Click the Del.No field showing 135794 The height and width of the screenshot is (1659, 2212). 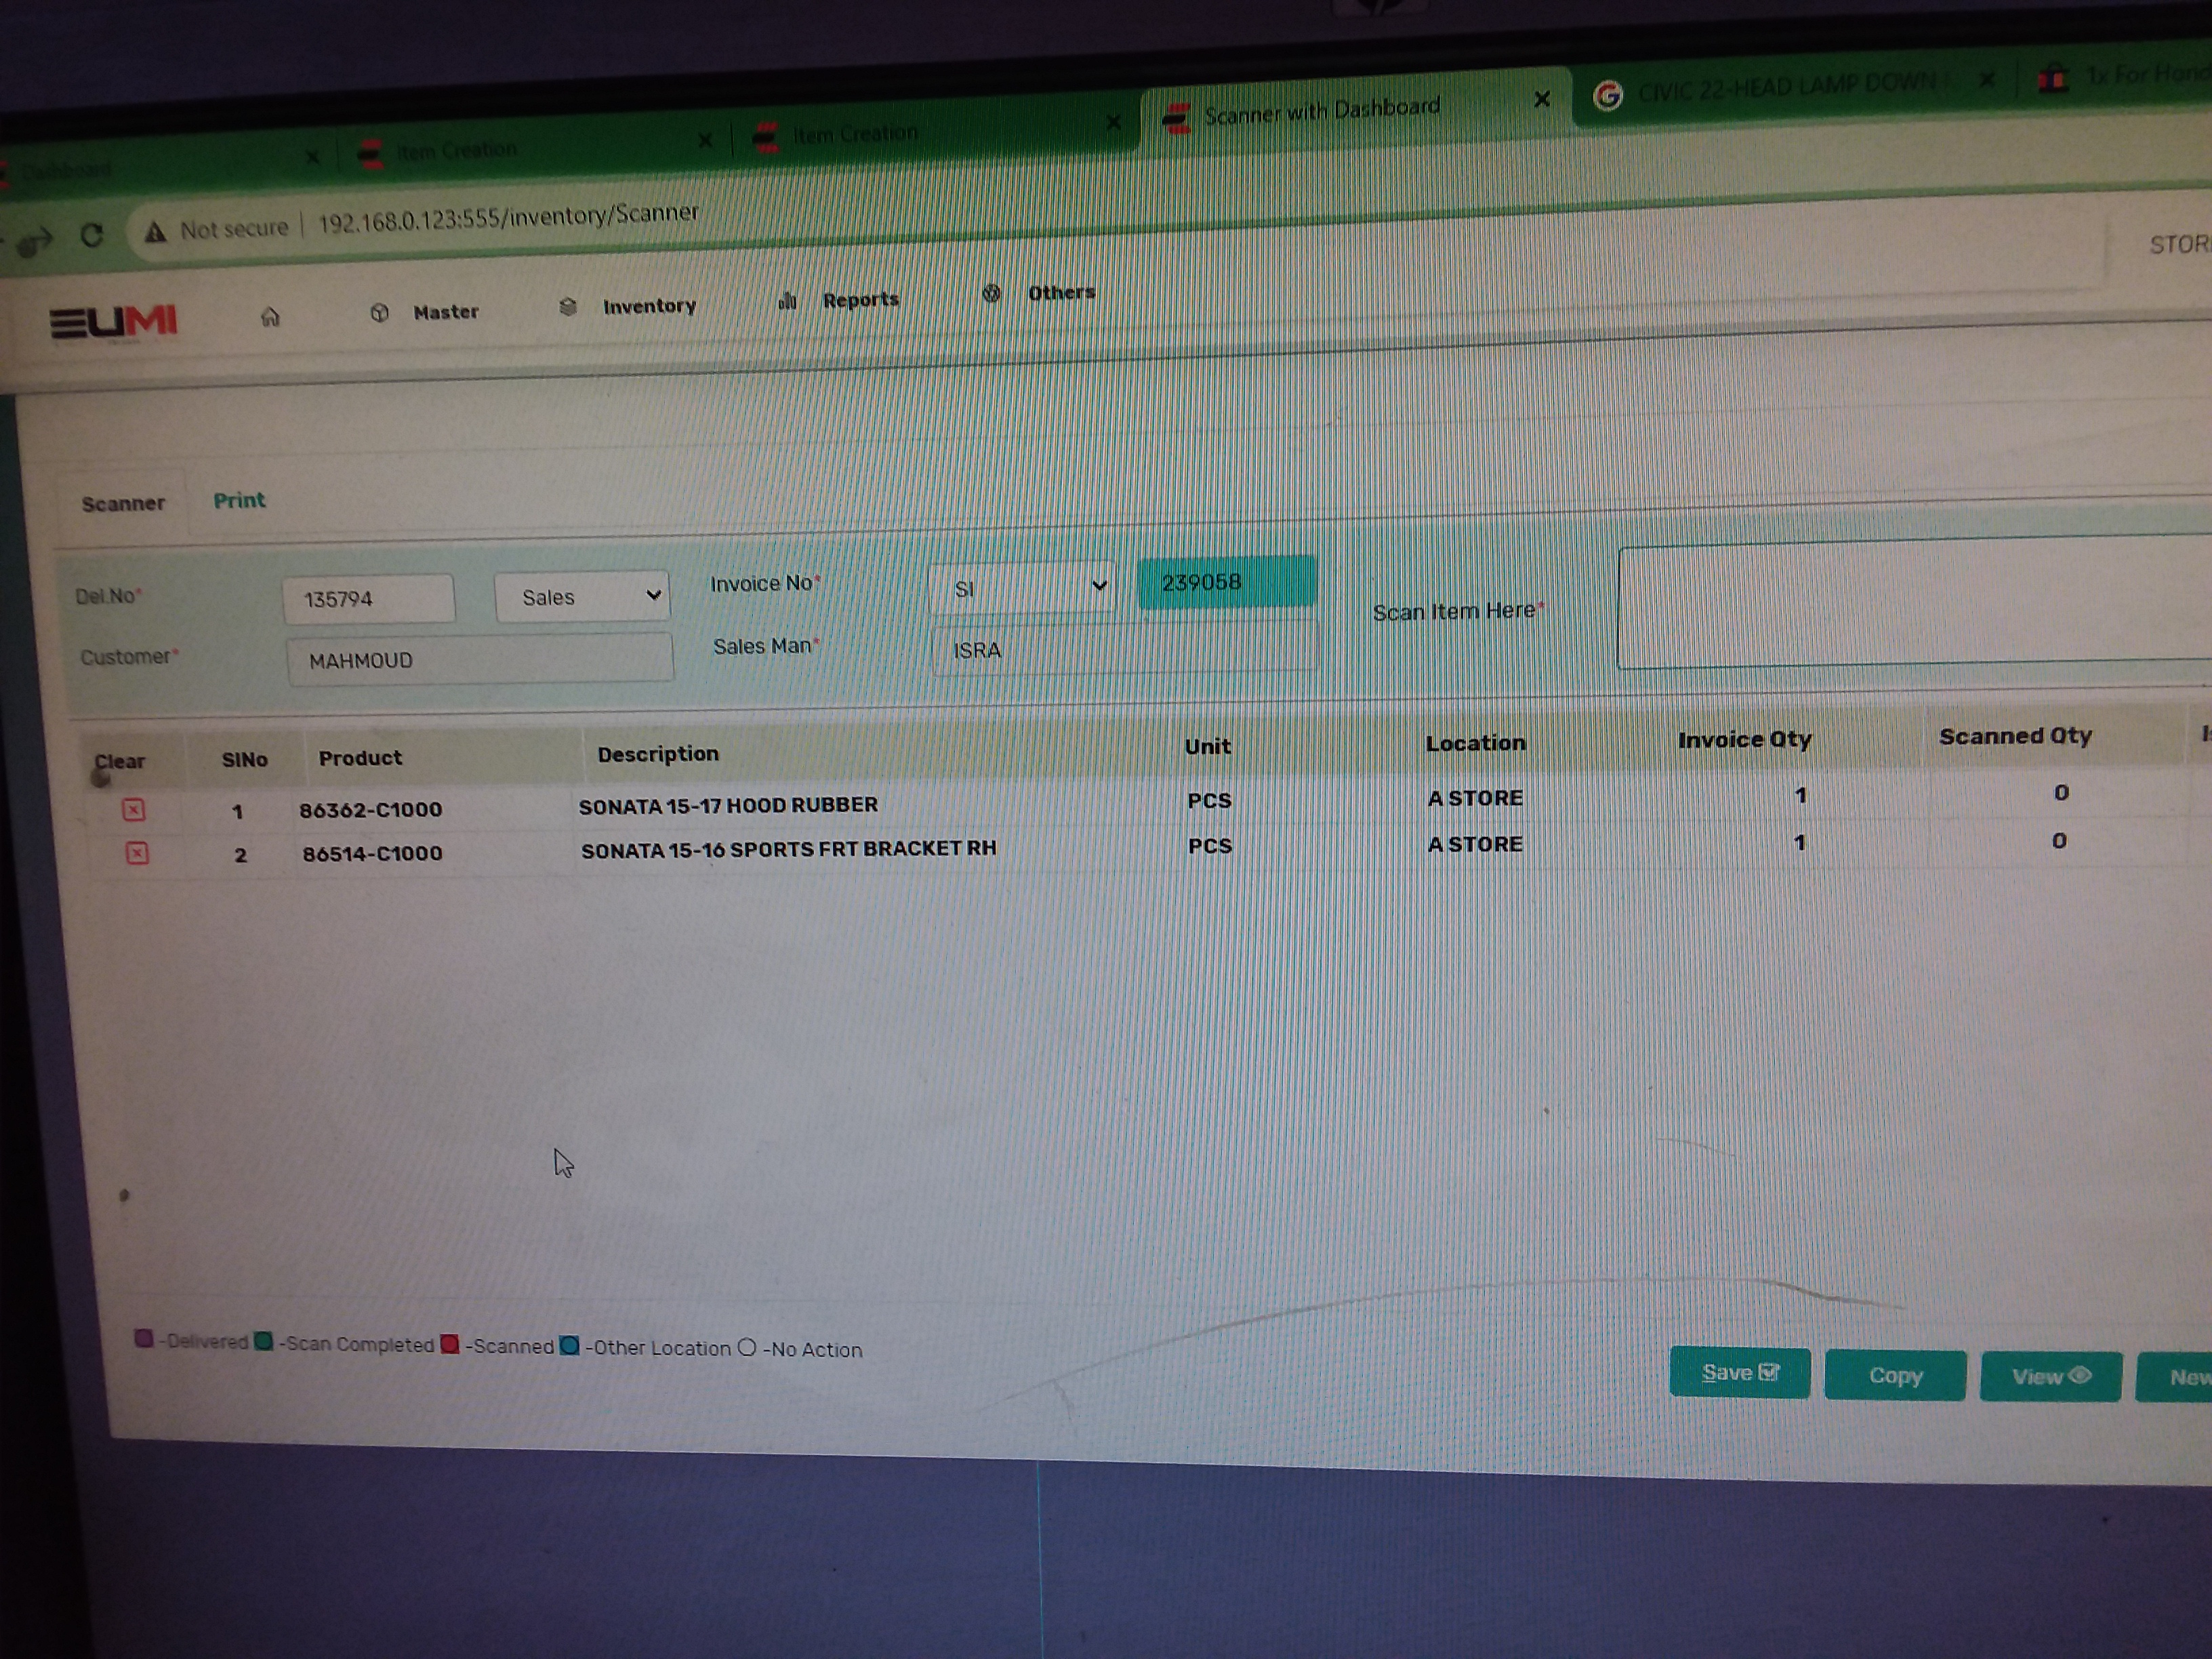pyautogui.click(x=368, y=599)
